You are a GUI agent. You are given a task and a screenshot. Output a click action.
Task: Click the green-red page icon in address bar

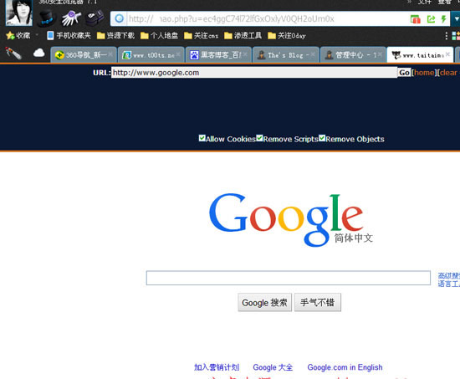click(x=416, y=19)
